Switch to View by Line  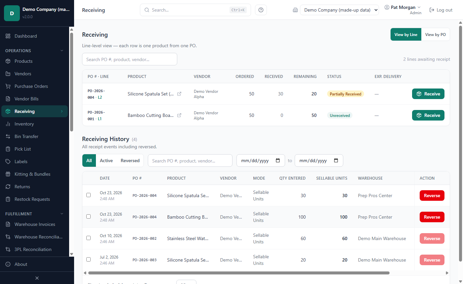tap(406, 34)
